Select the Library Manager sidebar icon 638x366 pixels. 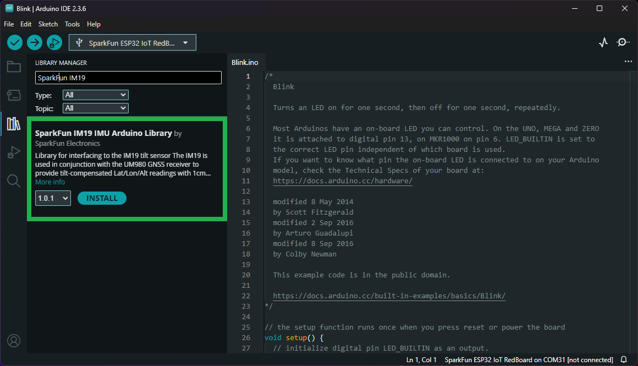click(13, 123)
